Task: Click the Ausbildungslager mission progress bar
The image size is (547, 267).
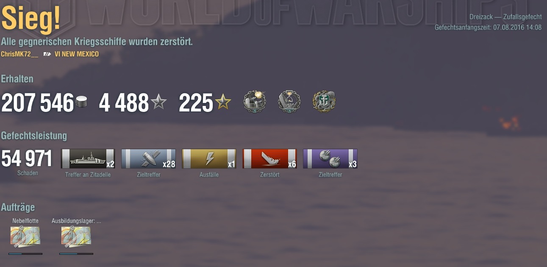Action: point(76,254)
